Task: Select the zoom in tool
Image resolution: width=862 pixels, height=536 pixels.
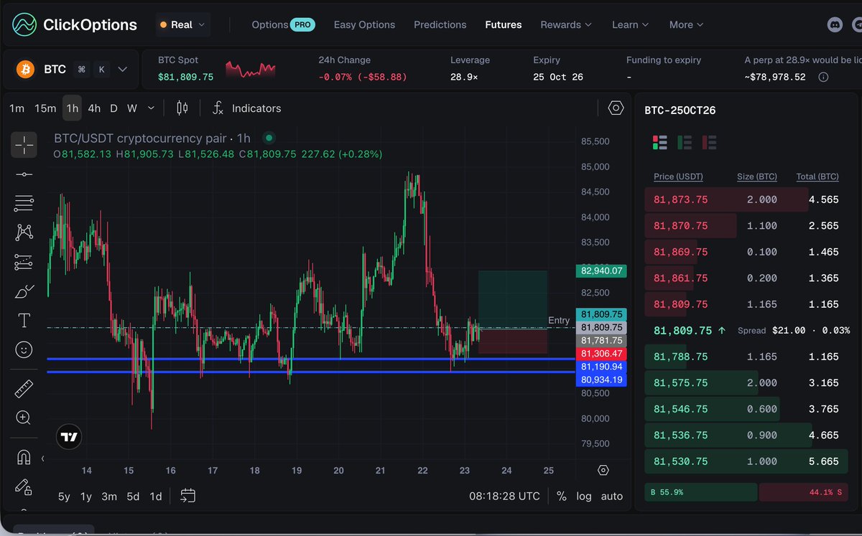Action: point(24,418)
